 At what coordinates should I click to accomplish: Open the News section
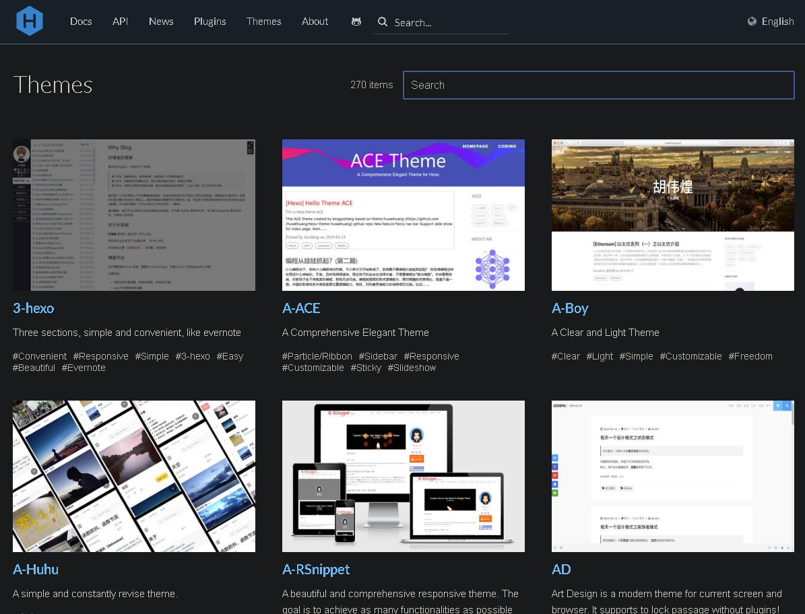coord(161,22)
